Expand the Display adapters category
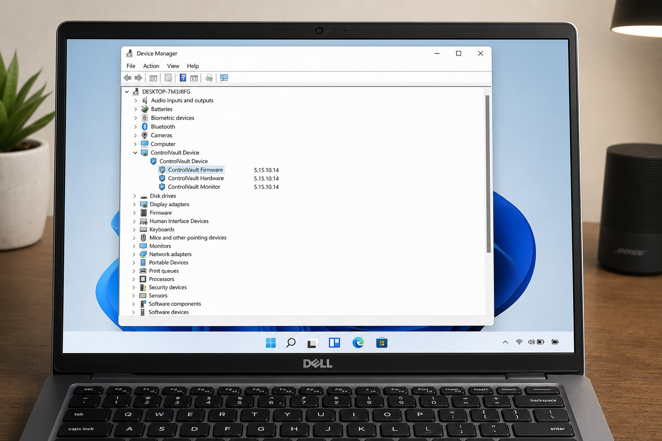Image resolution: width=662 pixels, height=441 pixels. (134, 205)
